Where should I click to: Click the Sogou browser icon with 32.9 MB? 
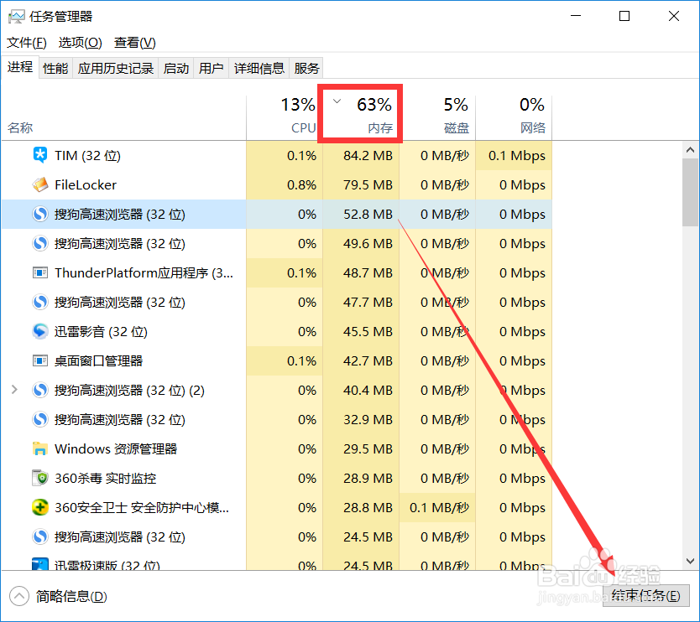[x=40, y=419]
